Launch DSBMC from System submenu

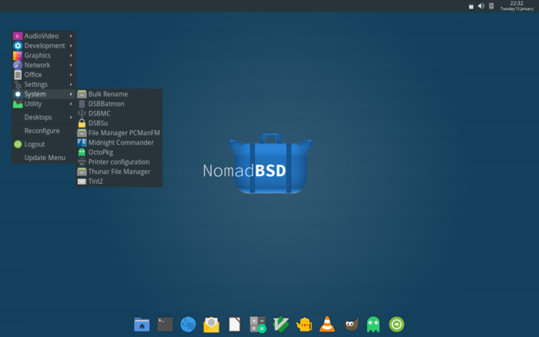(x=119, y=113)
